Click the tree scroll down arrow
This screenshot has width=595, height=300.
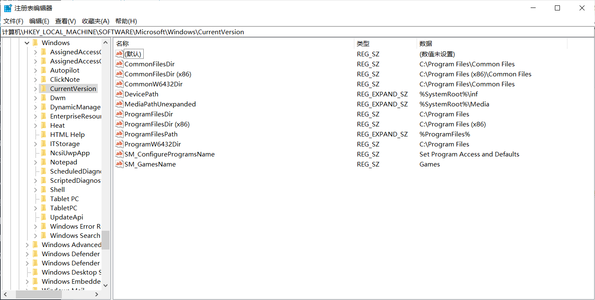(x=105, y=285)
